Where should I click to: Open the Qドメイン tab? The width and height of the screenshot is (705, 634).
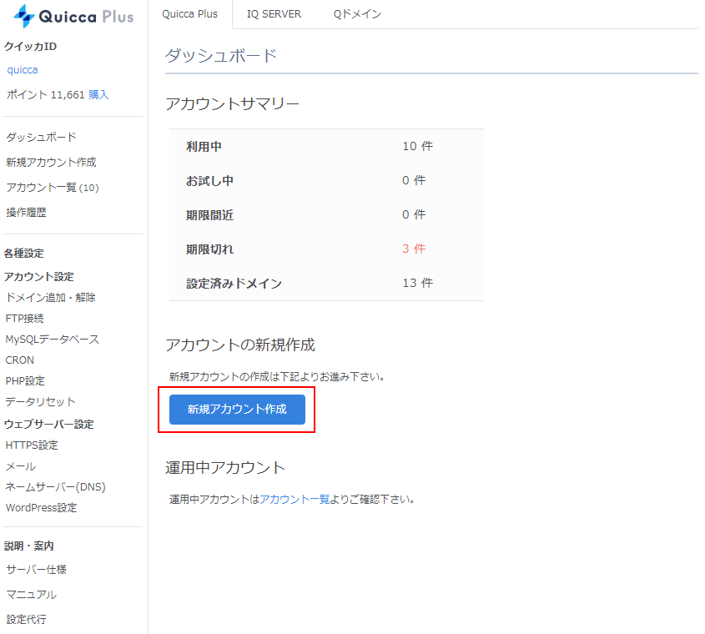point(357,14)
